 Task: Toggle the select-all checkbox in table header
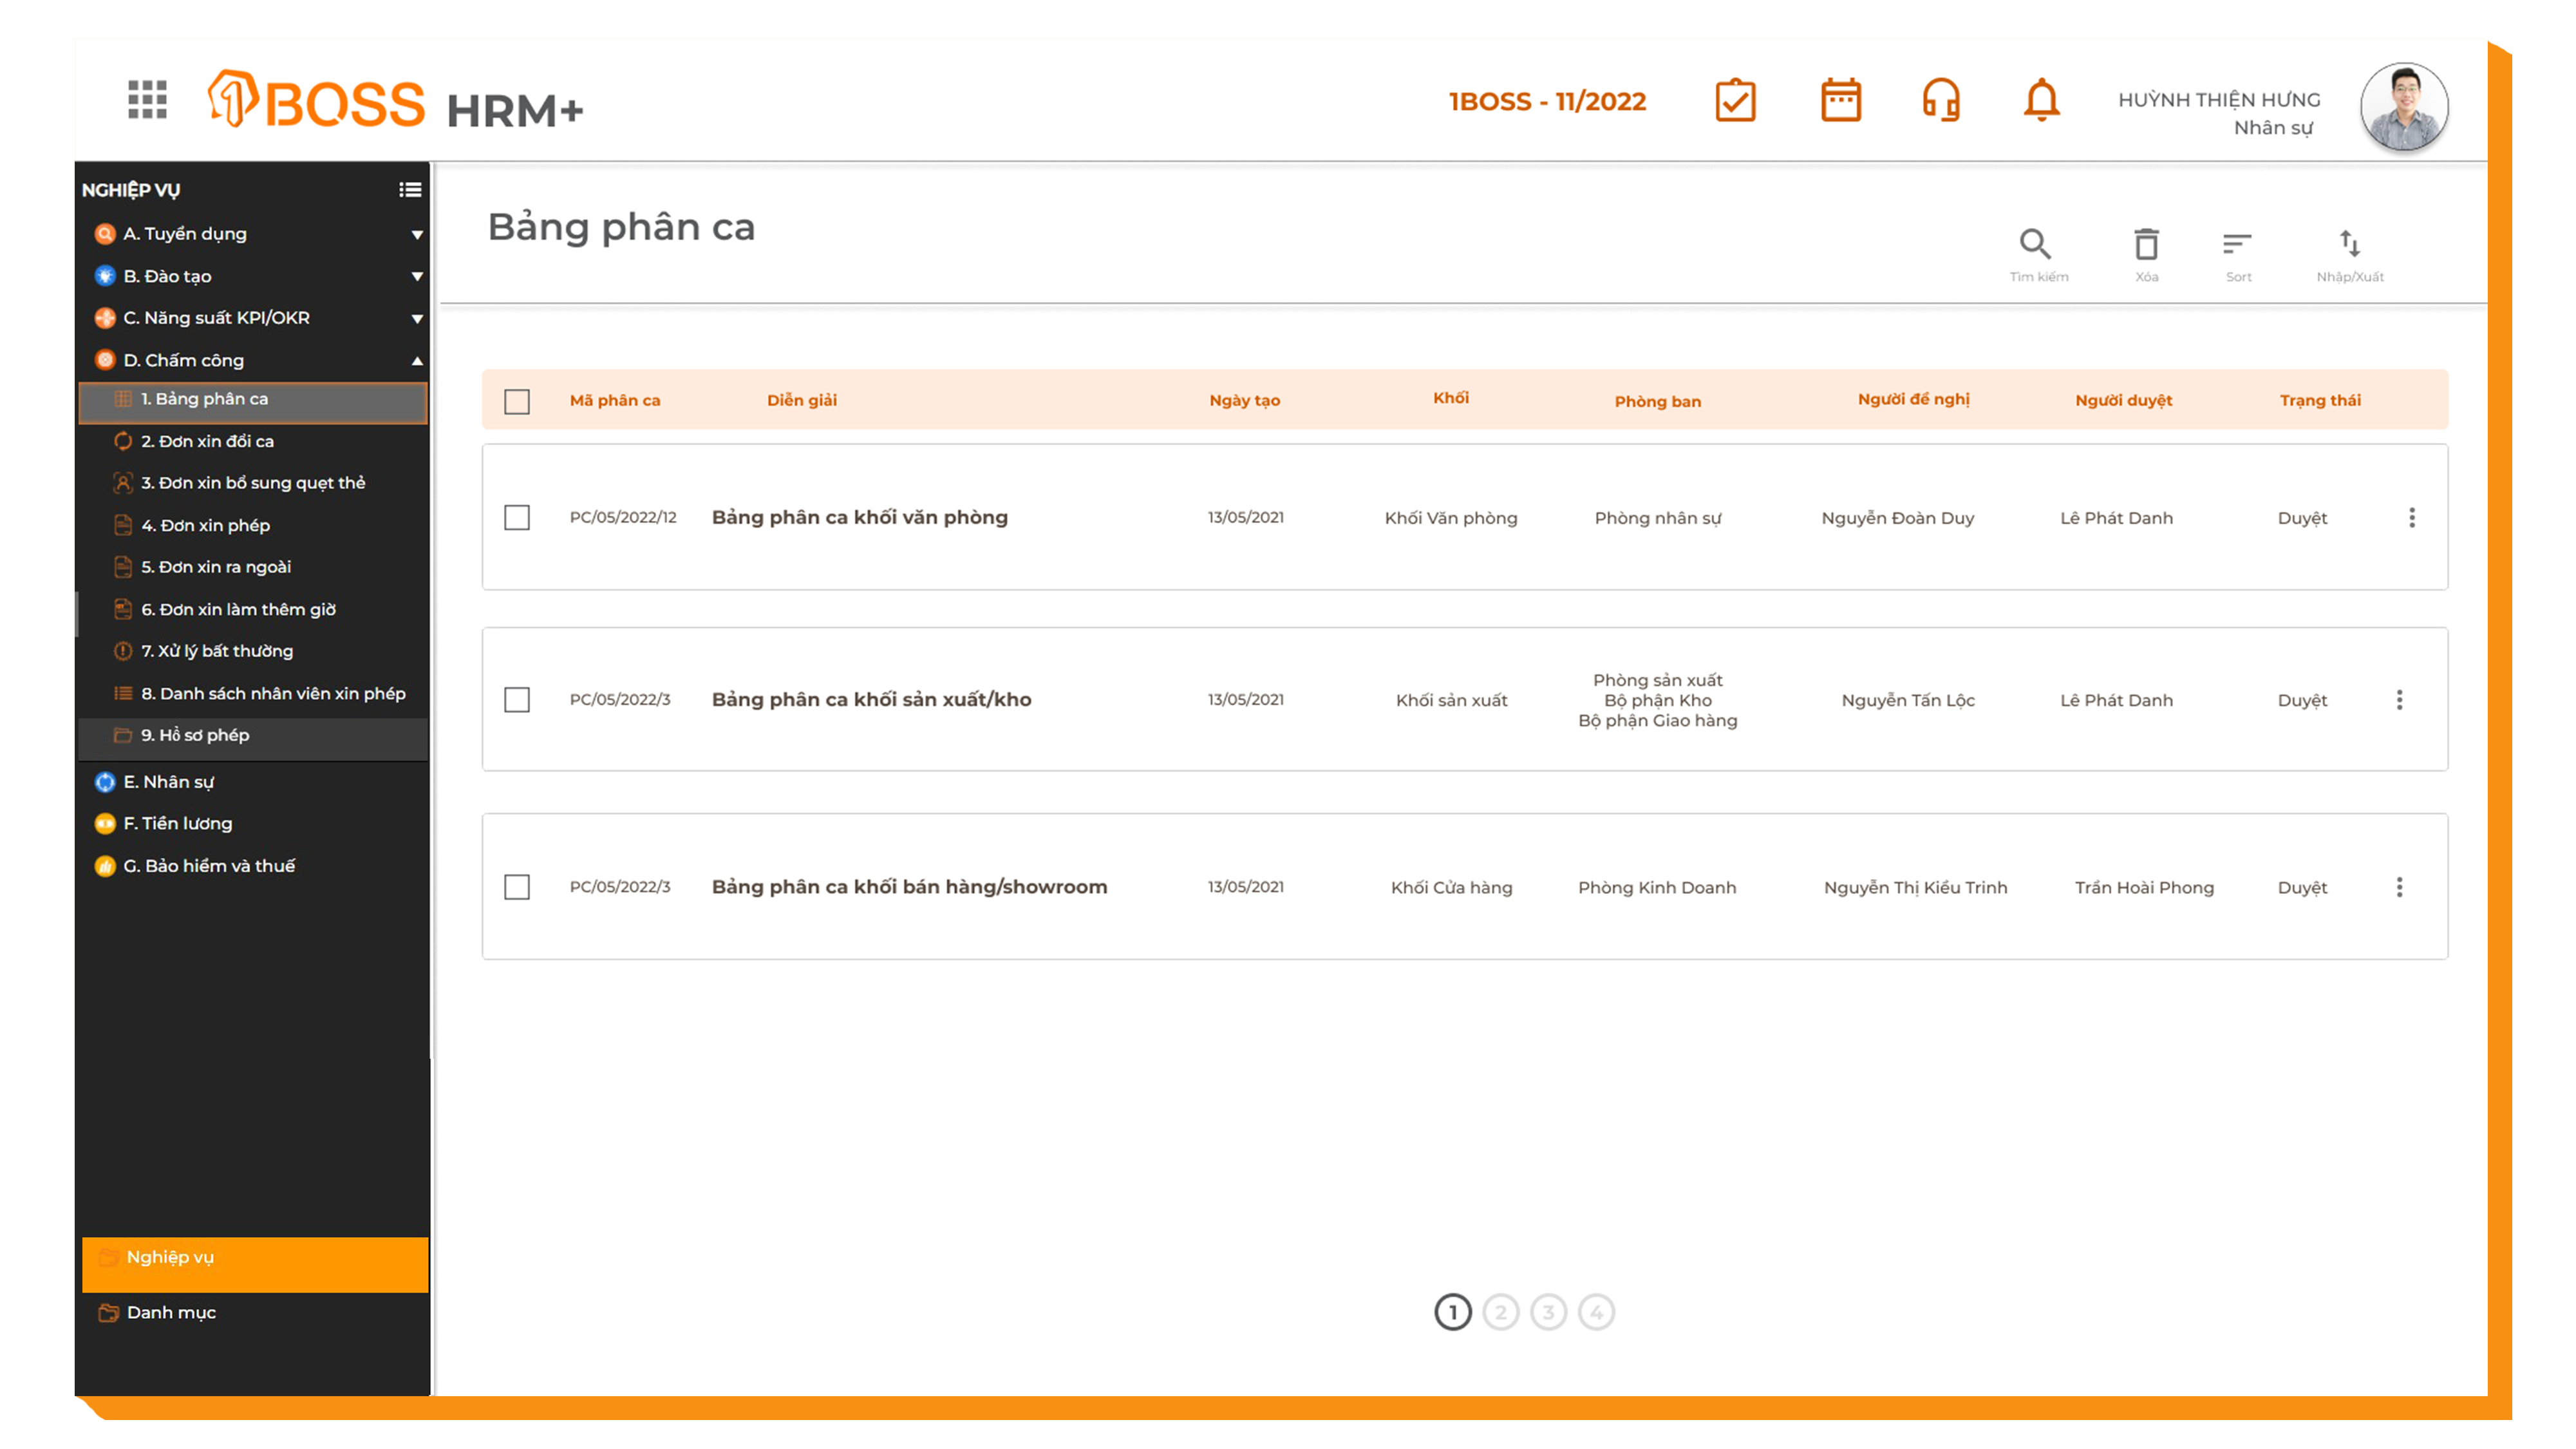click(x=517, y=401)
